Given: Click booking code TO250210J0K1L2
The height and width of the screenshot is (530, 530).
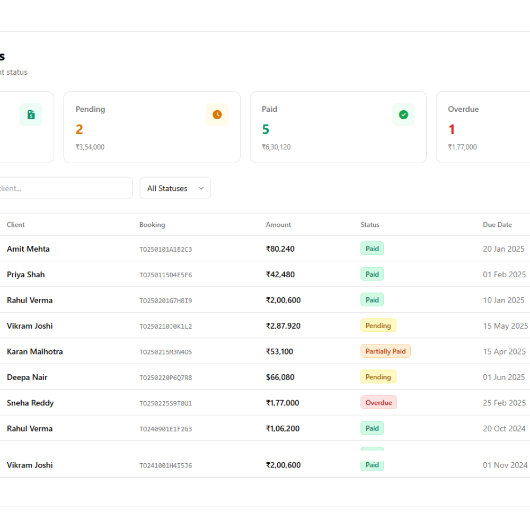Looking at the screenshot, I should [165, 326].
